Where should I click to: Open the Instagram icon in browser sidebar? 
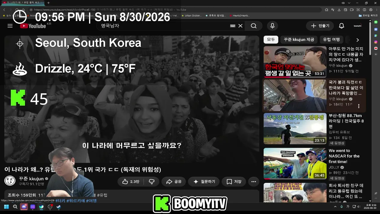pos(376,42)
